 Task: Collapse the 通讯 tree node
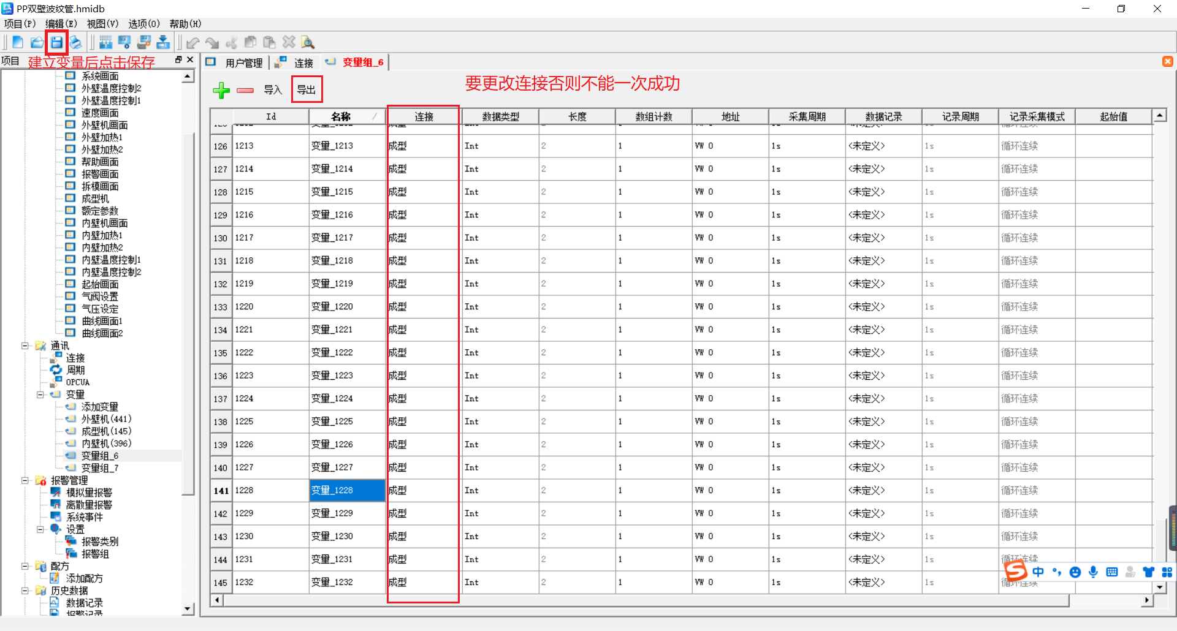(25, 346)
